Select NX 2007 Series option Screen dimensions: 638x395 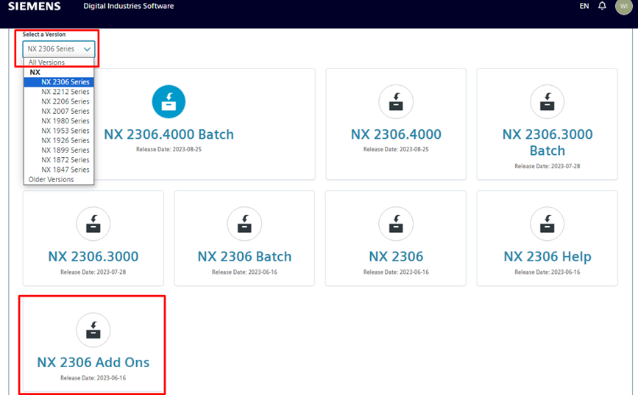click(x=59, y=111)
